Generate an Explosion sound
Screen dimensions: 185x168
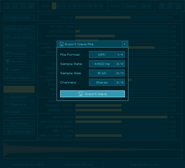click(x=19, y=45)
